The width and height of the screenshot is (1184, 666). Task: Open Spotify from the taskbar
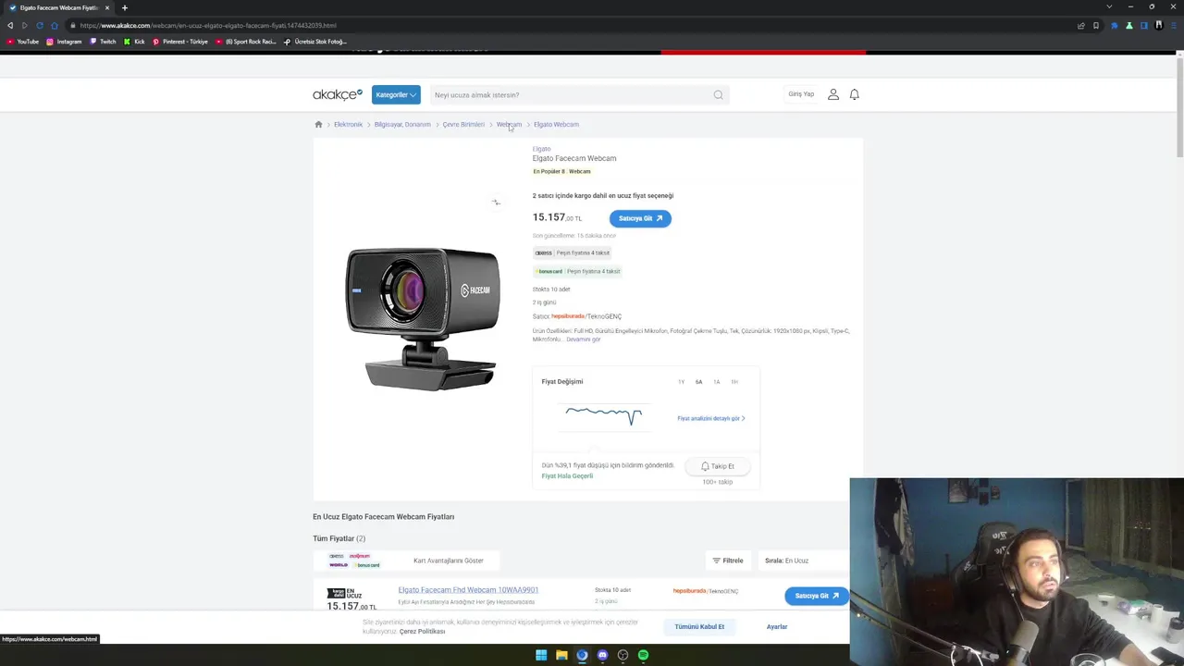643,655
